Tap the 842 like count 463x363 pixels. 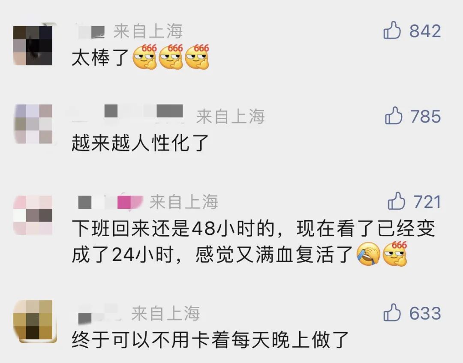coord(425,31)
